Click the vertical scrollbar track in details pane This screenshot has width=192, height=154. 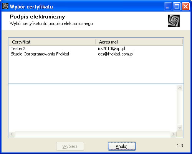pos(180,108)
